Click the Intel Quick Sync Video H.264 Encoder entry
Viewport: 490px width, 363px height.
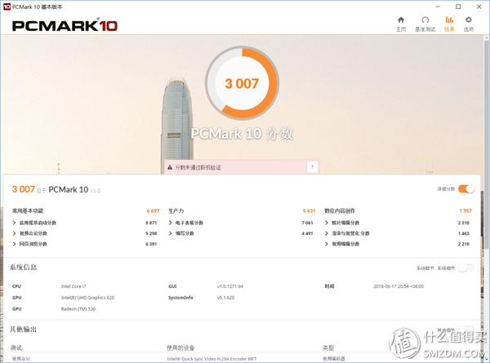click(x=212, y=359)
